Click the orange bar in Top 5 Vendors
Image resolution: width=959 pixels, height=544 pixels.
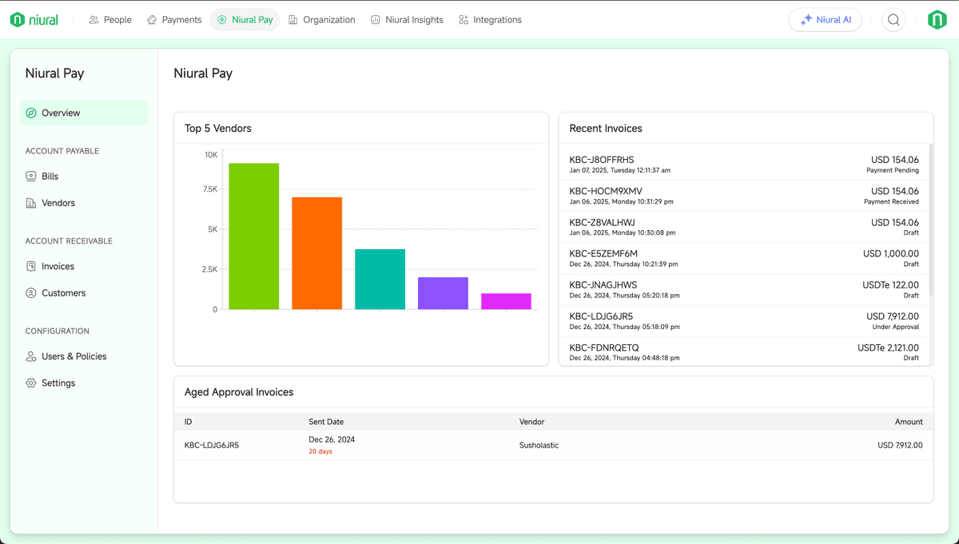point(317,253)
